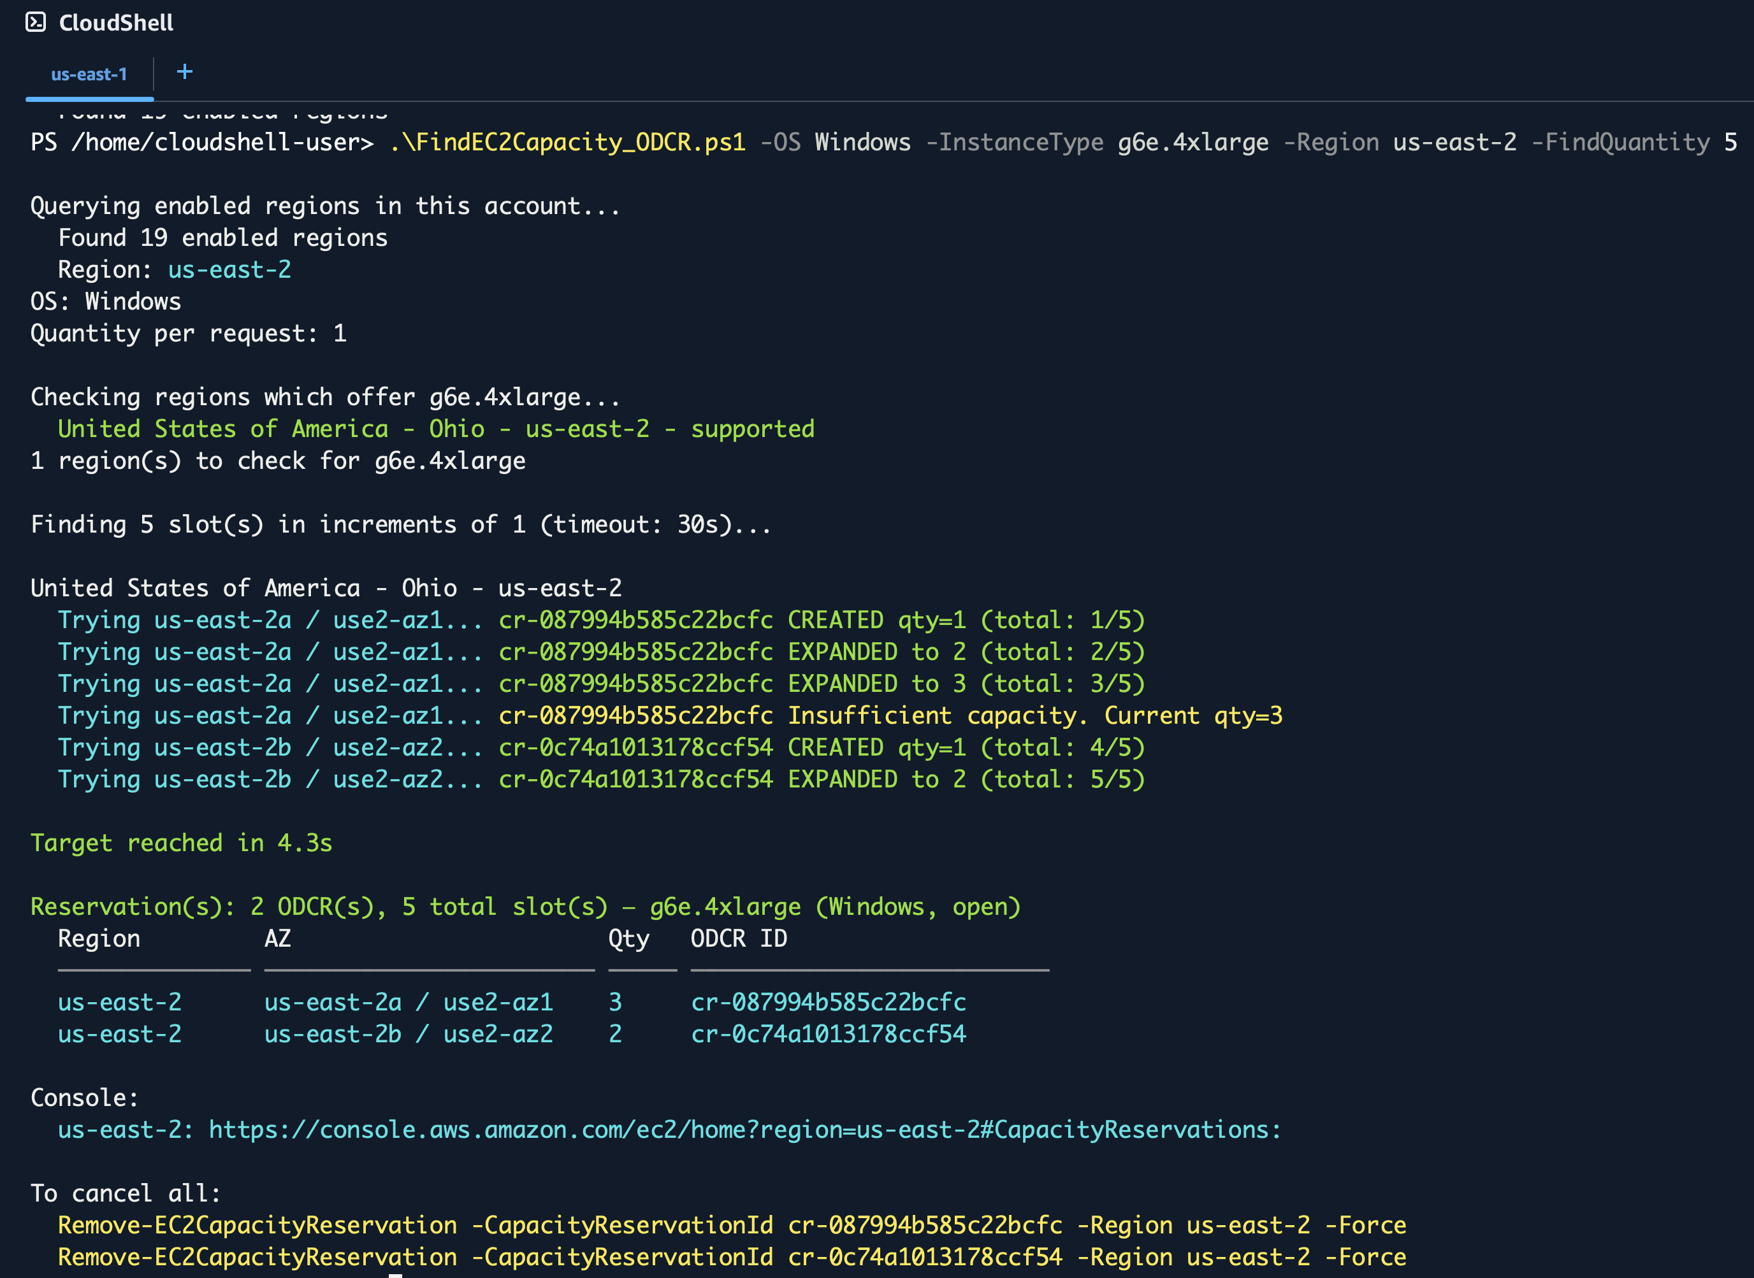Click the CloudShell title text
Viewport: 1754px width, 1278px height.
116,22
